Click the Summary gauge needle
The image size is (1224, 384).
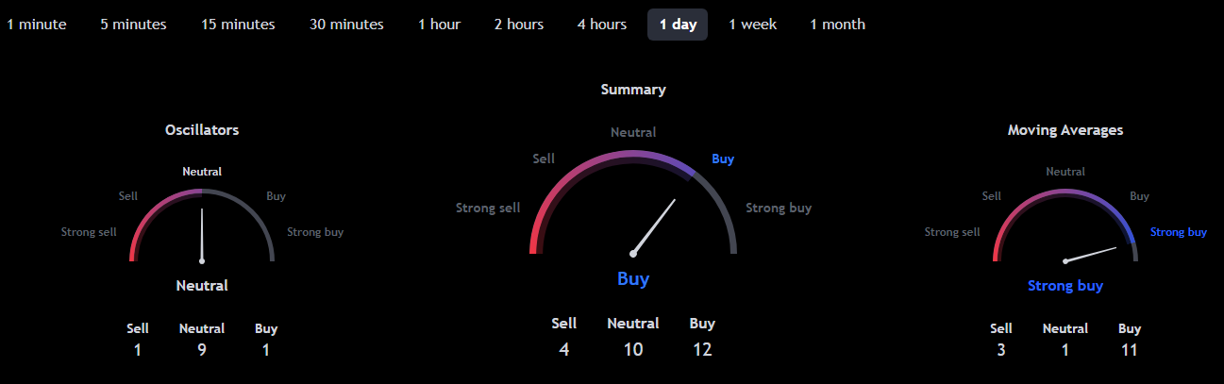point(655,225)
